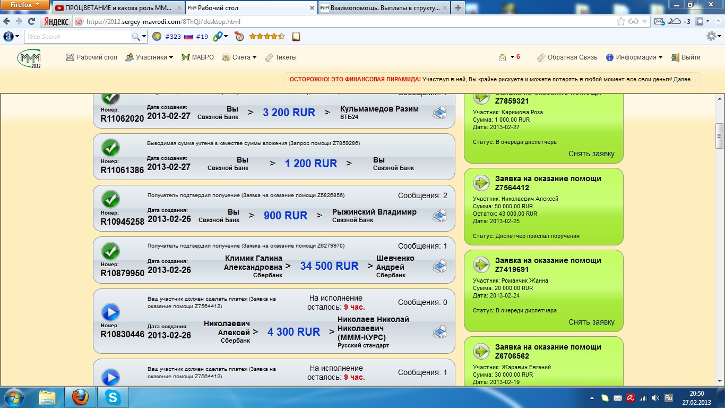The height and width of the screenshot is (408, 725).
Task: Click printer icon for order R10879950
Action: coord(439,266)
